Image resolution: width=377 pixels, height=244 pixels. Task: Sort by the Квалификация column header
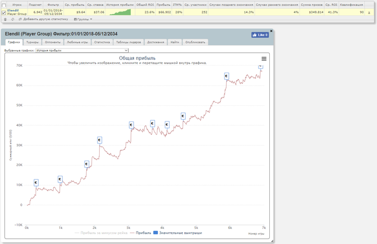pyautogui.click(x=352, y=5)
